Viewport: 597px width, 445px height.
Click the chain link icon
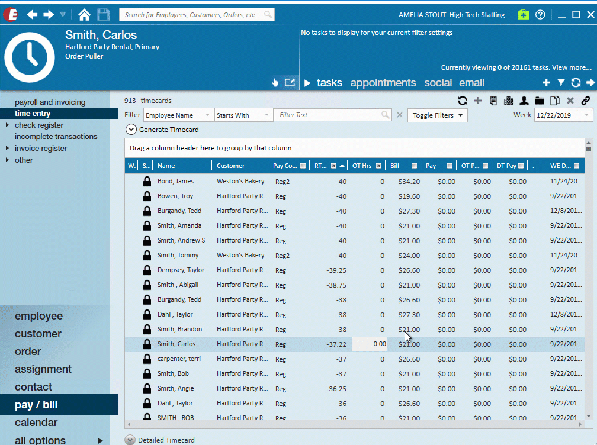point(586,101)
